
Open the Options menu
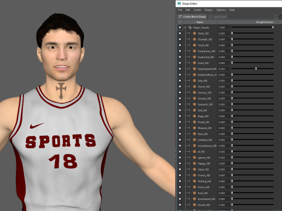(221, 10)
